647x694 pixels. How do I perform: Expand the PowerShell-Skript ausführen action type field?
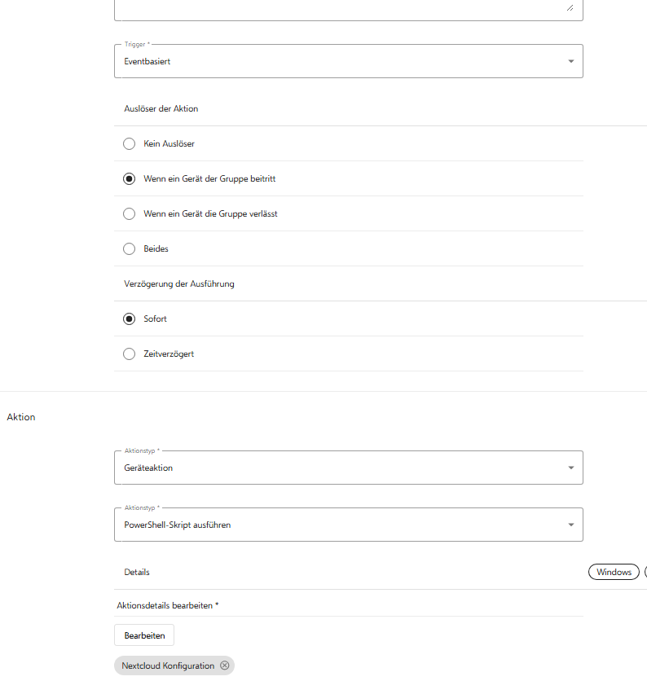342,525
